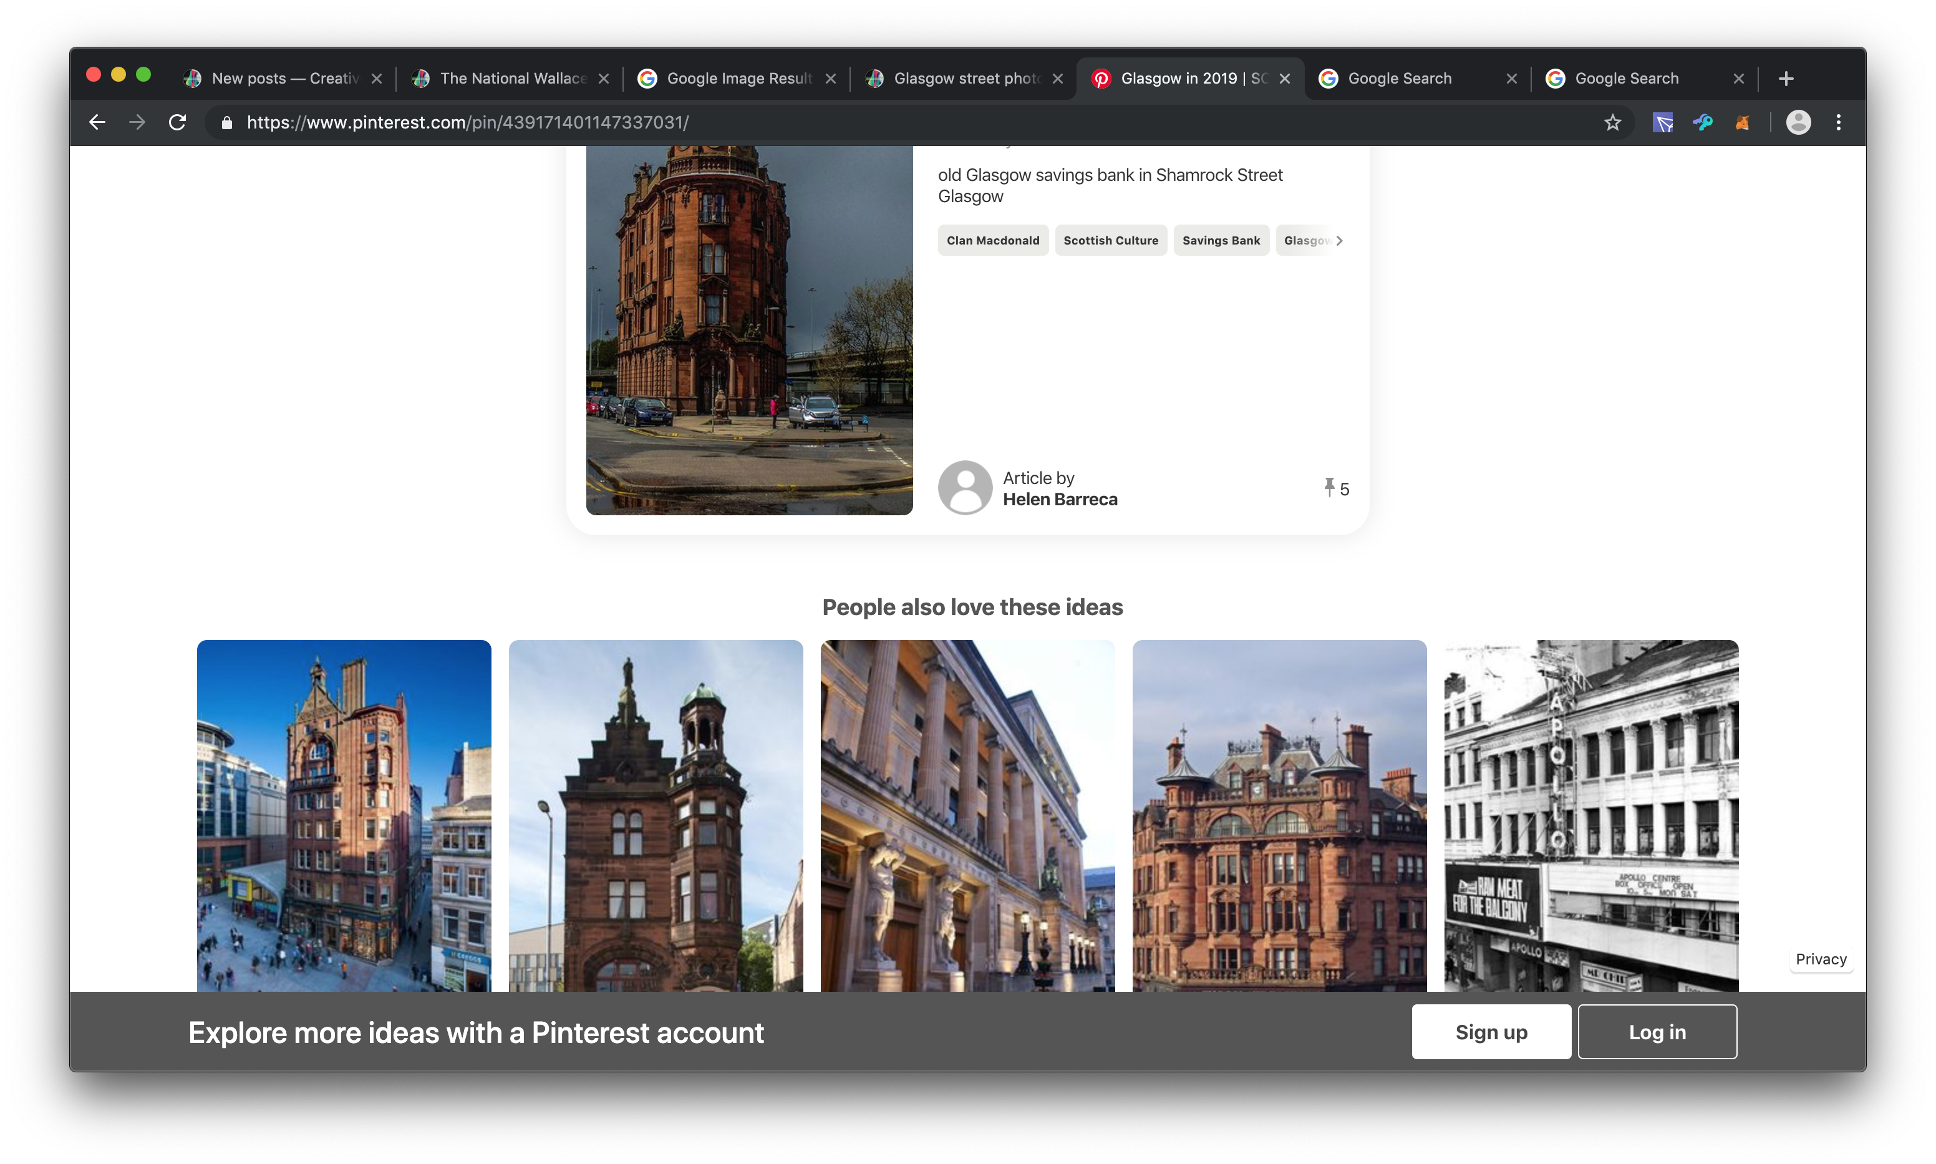Bookmark this page with star icon
Image resolution: width=1936 pixels, height=1164 pixels.
(1612, 122)
